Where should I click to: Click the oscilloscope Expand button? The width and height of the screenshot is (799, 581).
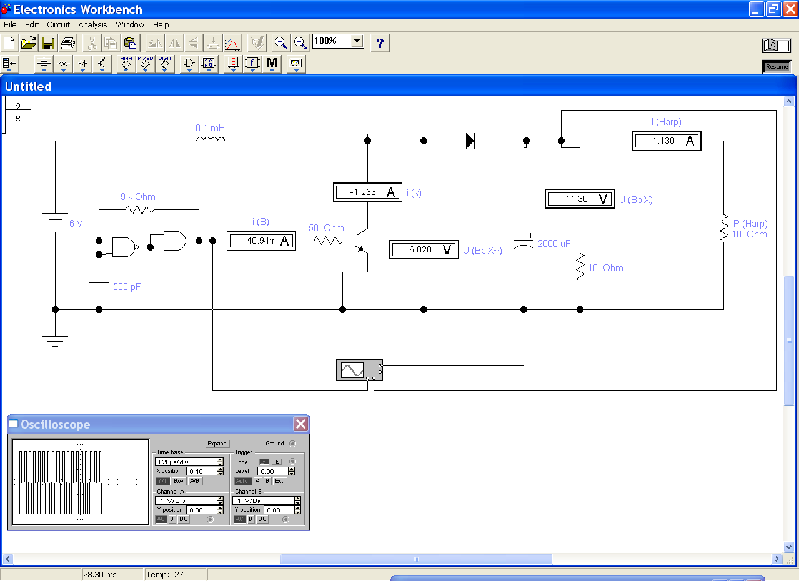tap(217, 444)
